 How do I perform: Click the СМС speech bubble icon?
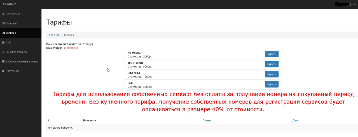coord(3,42)
